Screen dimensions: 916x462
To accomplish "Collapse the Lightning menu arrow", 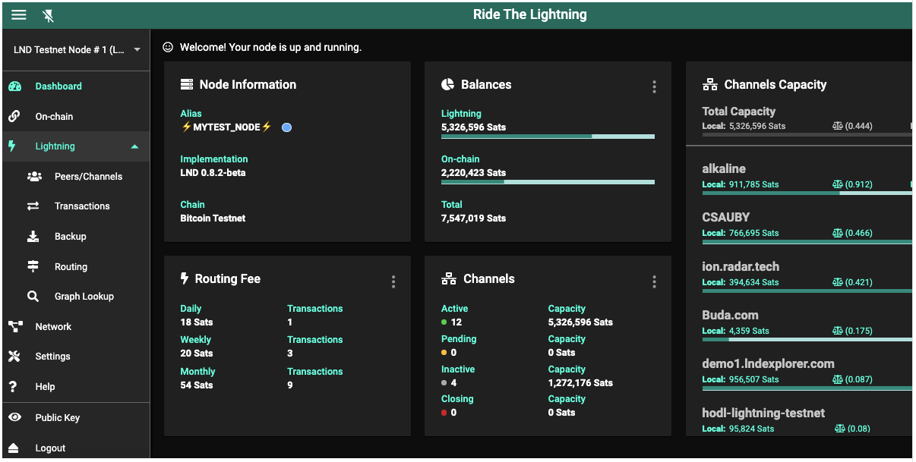I will point(134,146).
